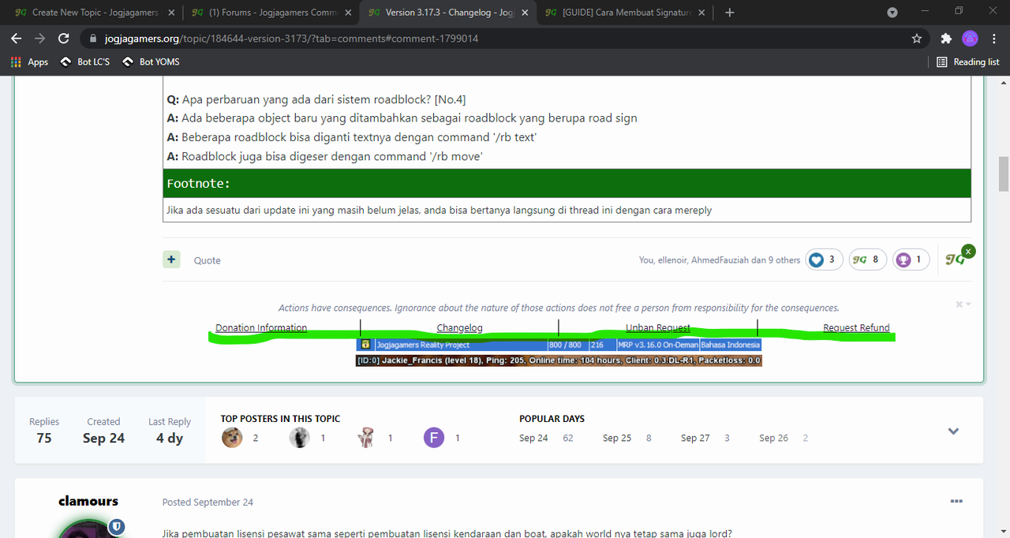Open the Reading list
This screenshot has height=538, width=1010.
967,62
